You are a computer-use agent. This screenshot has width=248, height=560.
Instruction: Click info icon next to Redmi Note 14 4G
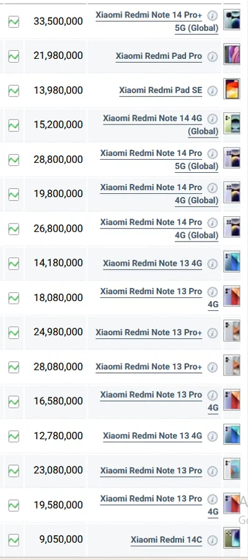tap(212, 118)
